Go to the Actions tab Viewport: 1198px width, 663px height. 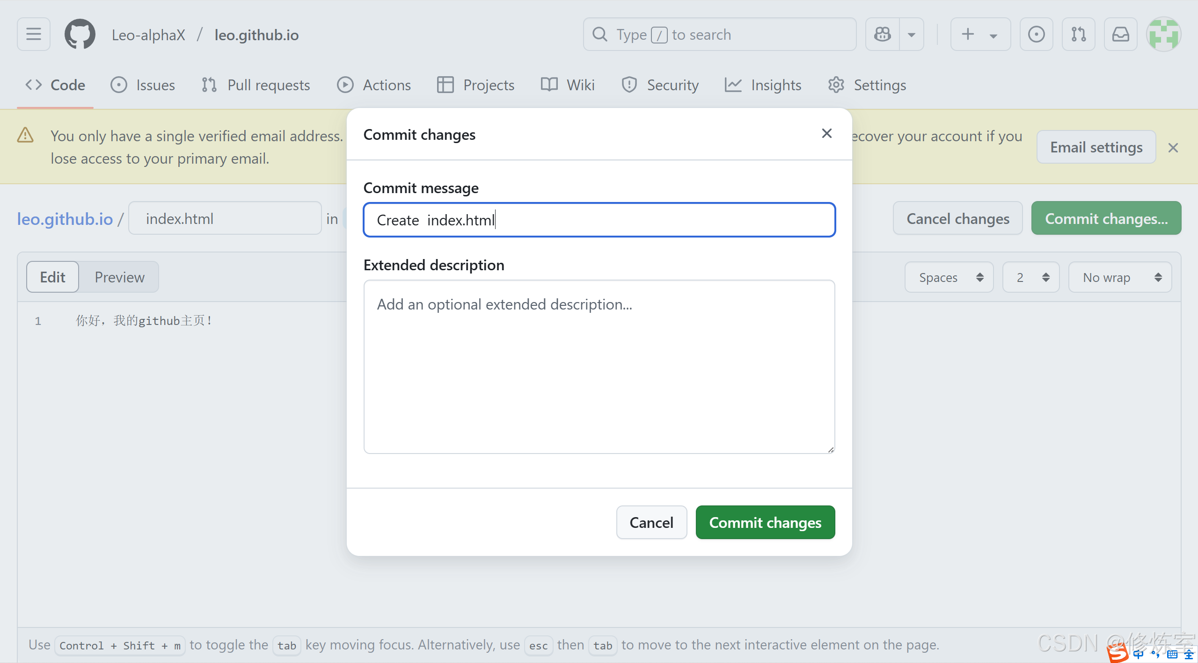point(374,85)
